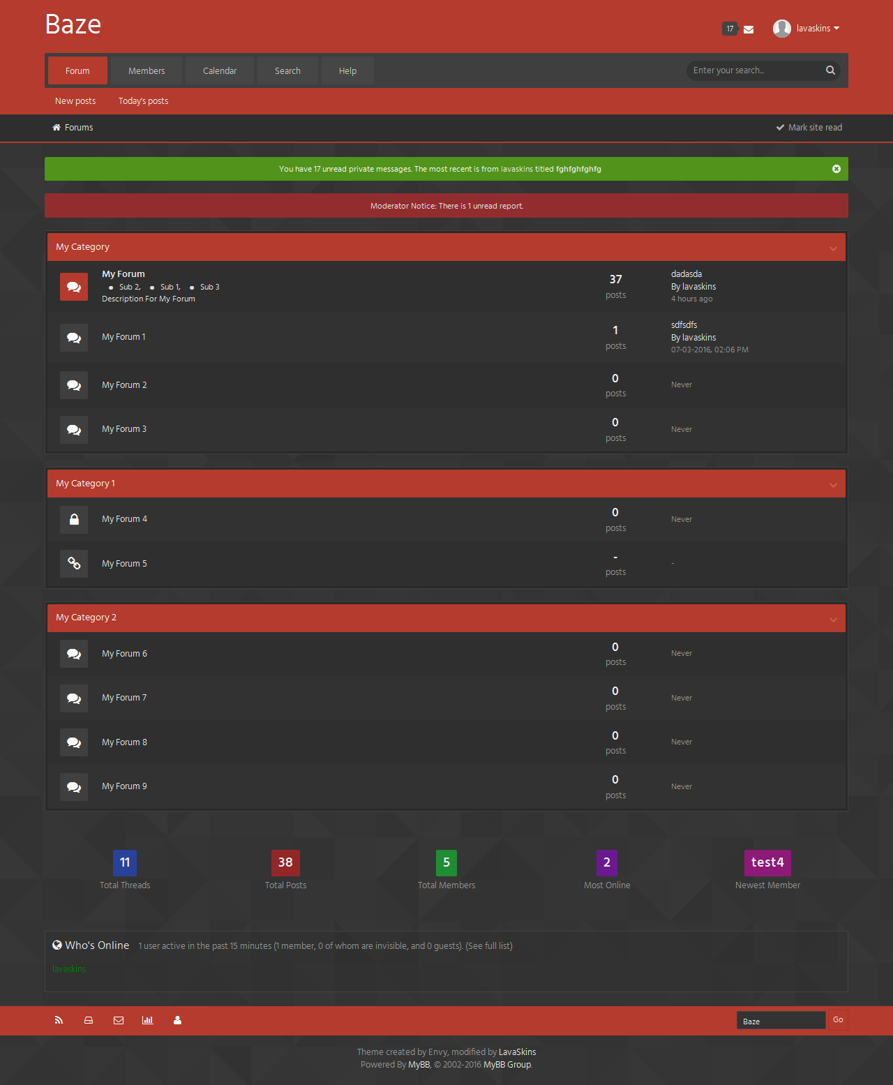
Task: Click the footer user profile icon
Action: [177, 1020]
